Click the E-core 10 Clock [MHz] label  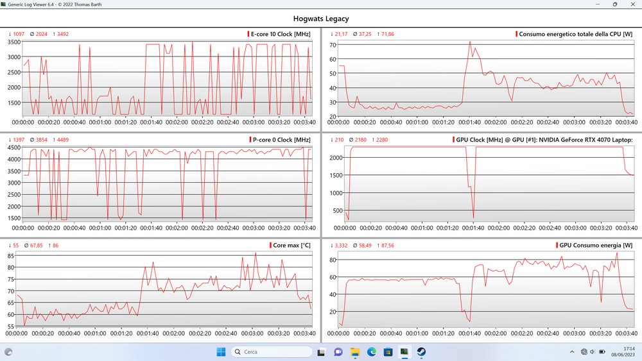click(x=281, y=34)
